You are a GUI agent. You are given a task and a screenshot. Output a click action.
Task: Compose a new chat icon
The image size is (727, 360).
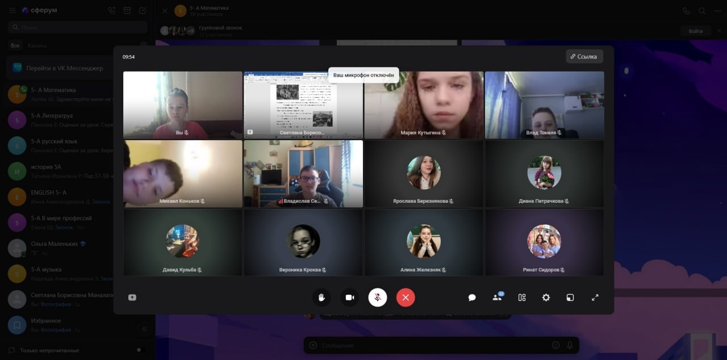click(x=143, y=10)
